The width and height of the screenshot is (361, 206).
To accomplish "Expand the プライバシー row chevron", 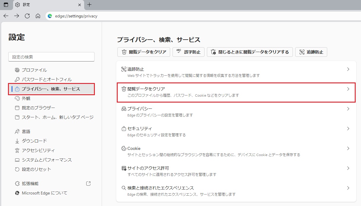I will click(348, 109).
